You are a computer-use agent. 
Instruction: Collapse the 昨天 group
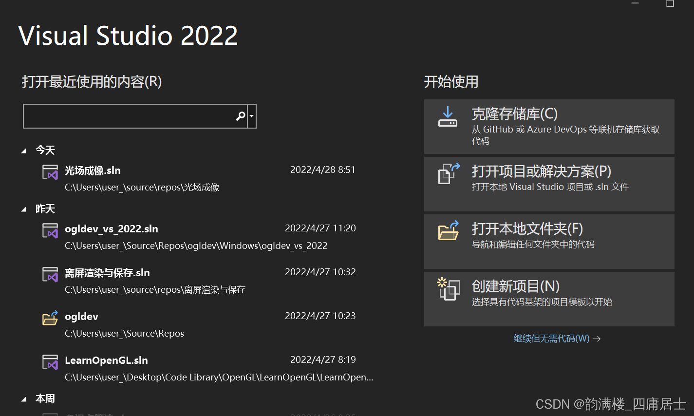tap(24, 209)
